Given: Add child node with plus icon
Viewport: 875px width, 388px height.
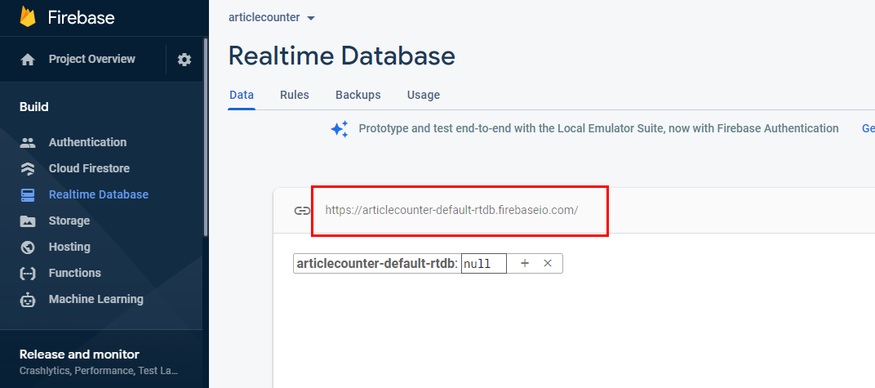Looking at the screenshot, I should point(525,264).
